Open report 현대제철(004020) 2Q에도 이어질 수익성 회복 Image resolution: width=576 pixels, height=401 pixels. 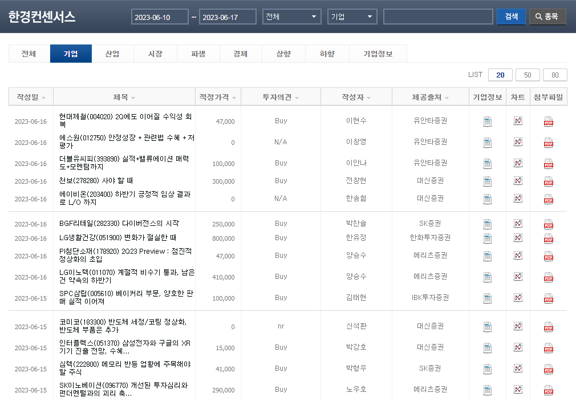(125, 120)
